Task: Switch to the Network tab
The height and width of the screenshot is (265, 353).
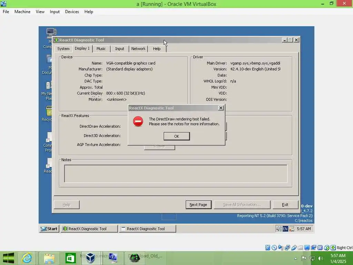Action: pos(138,49)
